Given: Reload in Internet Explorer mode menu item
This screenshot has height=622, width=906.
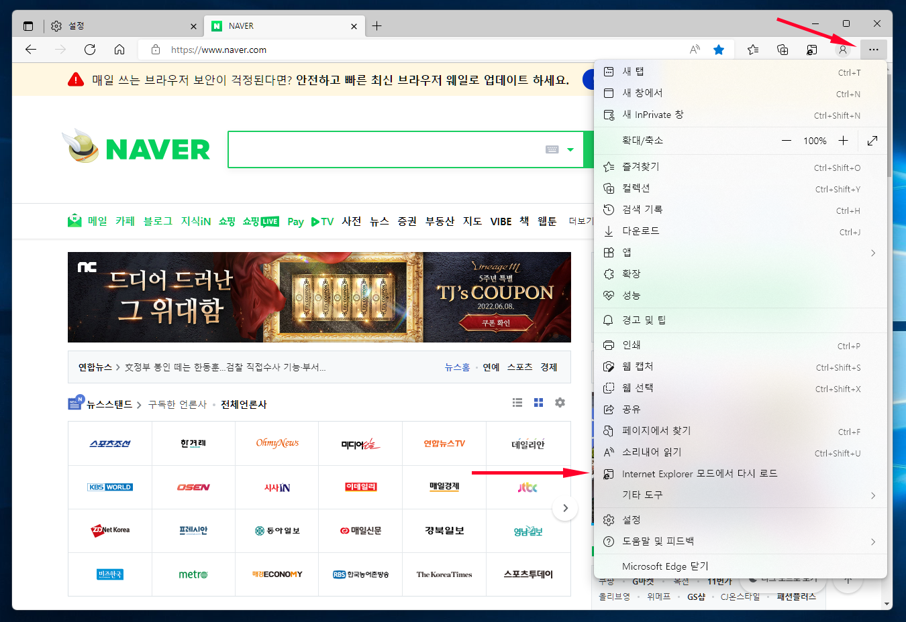Looking at the screenshot, I should coord(740,474).
